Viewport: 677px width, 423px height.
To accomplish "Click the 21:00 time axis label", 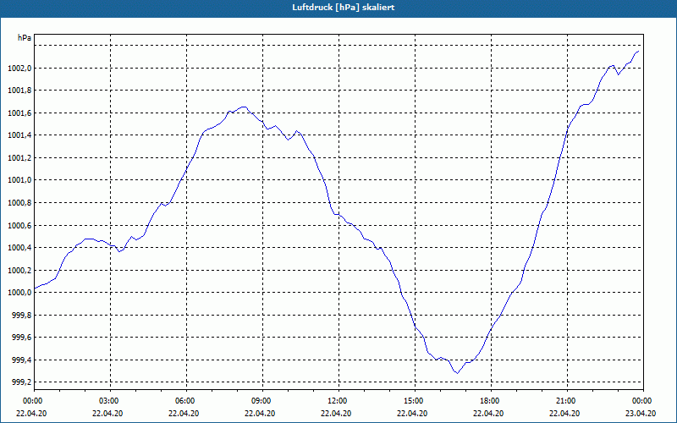I will 567,401.
